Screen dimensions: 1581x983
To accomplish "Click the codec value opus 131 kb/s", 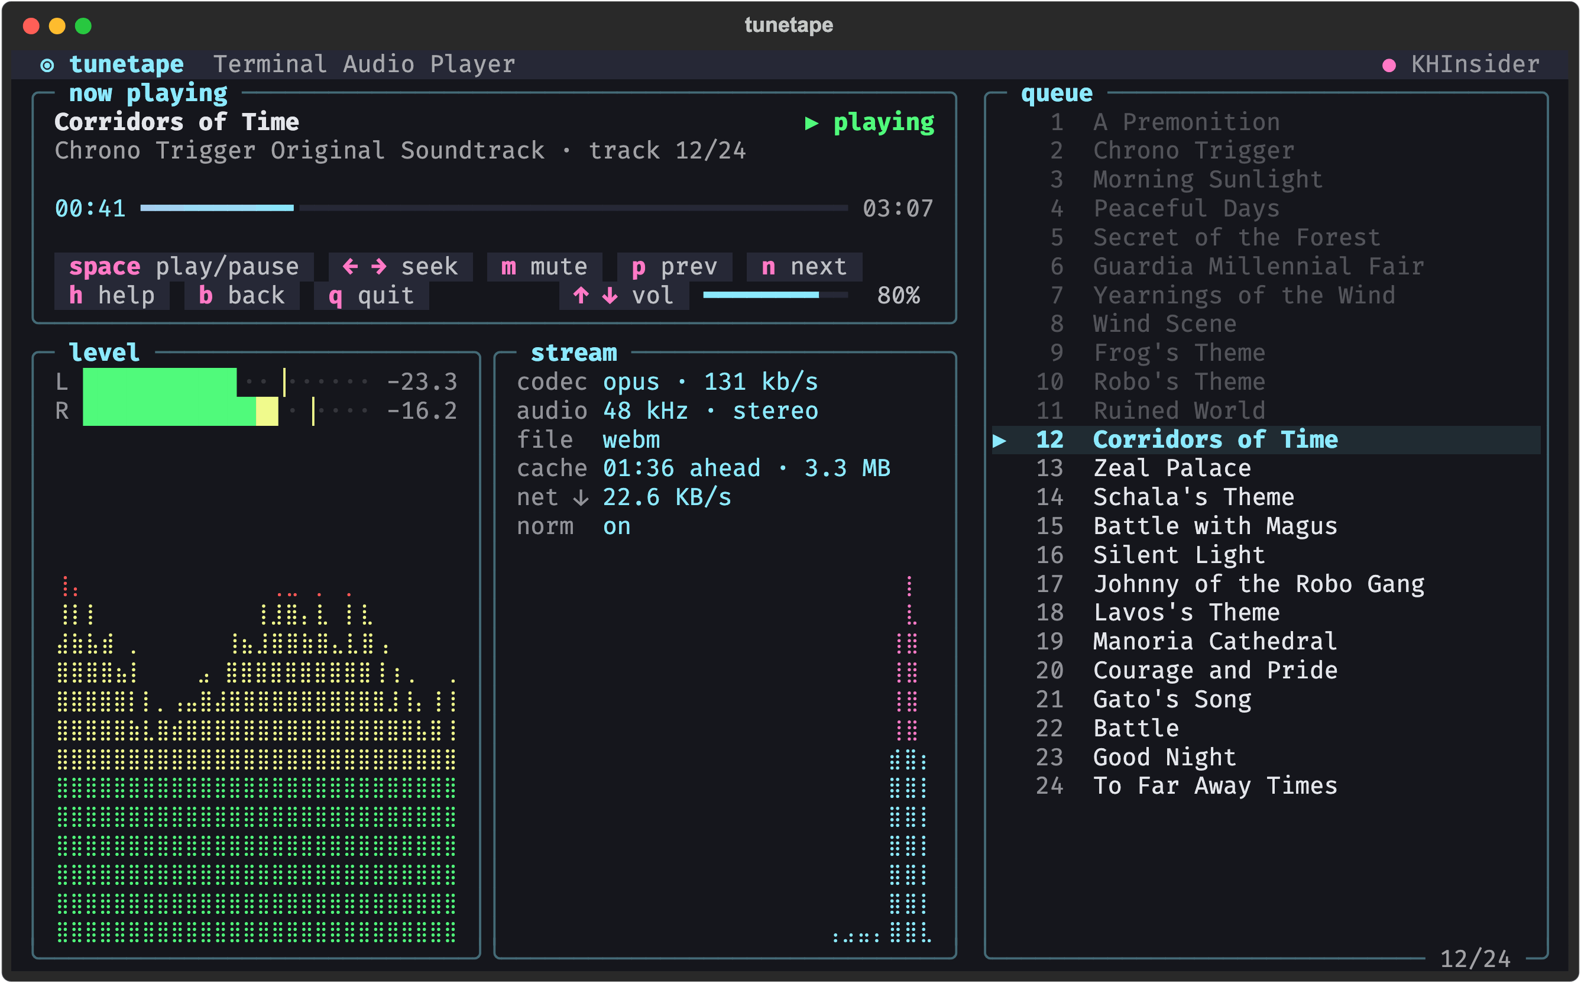I will pos(710,382).
